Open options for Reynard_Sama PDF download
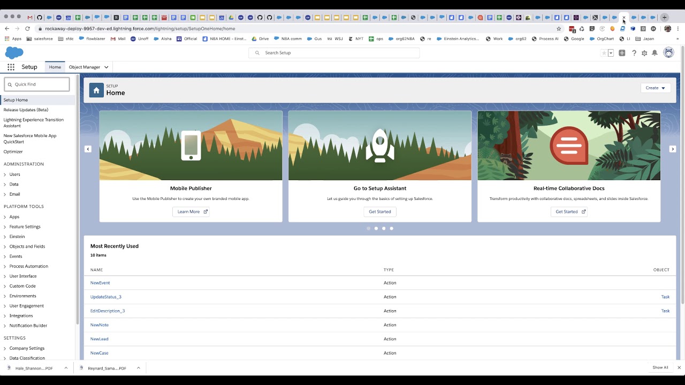685x385 pixels. click(138, 368)
